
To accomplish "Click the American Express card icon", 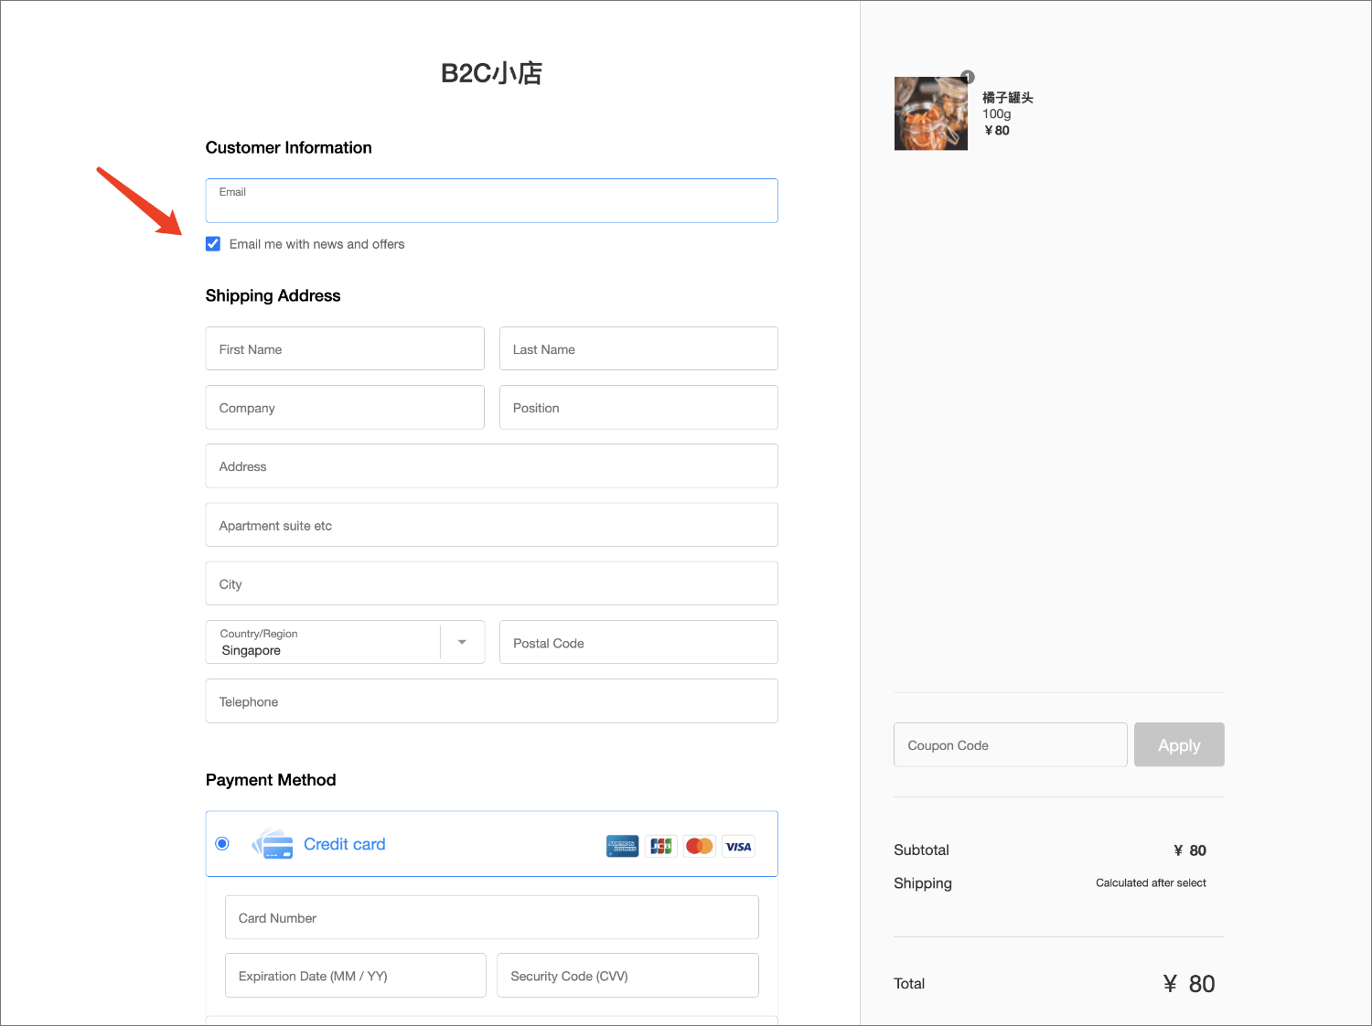I will pos(622,846).
